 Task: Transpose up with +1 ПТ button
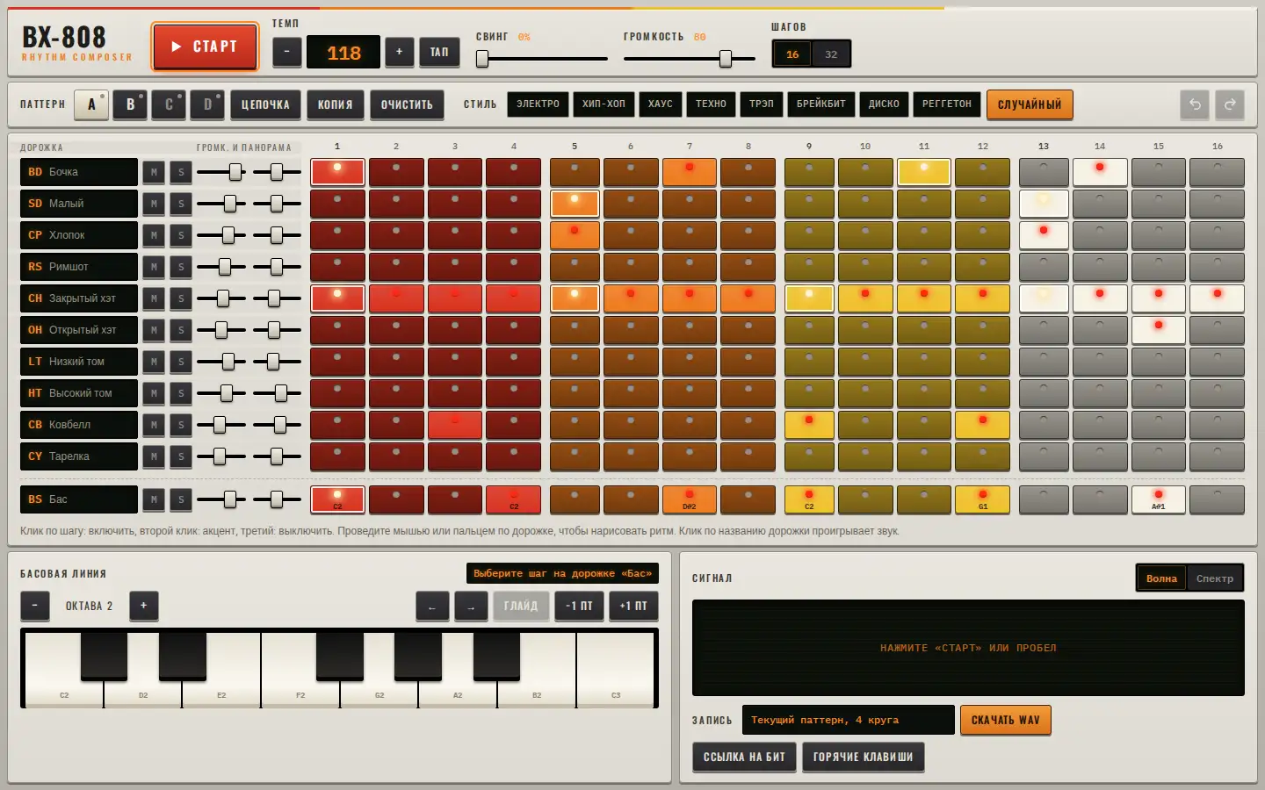tap(633, 606)
